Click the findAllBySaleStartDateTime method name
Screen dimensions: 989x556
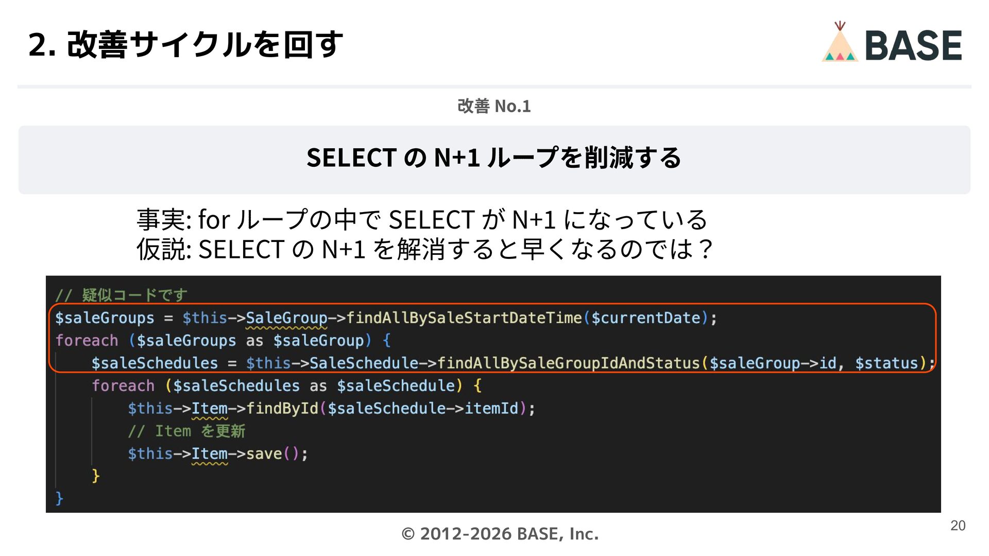464,318
